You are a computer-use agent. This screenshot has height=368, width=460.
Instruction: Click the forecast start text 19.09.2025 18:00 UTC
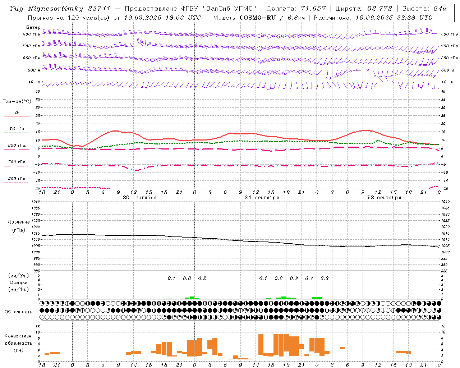162,18
